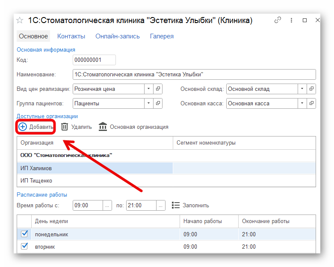Set selection as Основная организация
The height and width of the screenshot is (267, 334).
pos(133,127)
